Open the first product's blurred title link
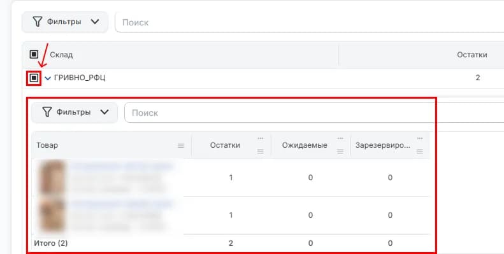 (x=122, y=166)
